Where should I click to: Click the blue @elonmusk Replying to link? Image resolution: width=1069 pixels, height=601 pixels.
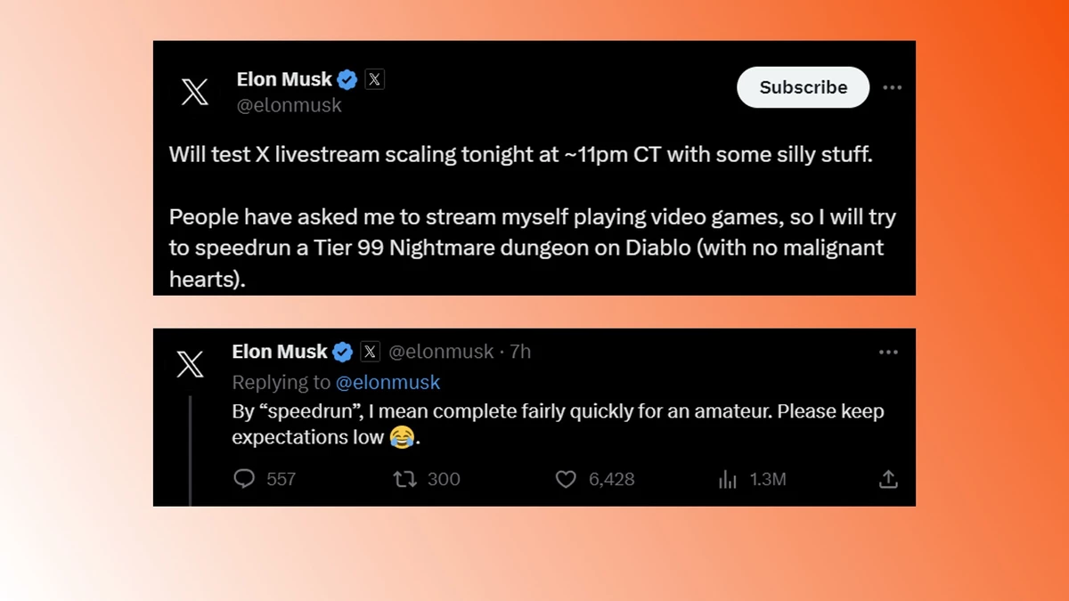point(388,382)
